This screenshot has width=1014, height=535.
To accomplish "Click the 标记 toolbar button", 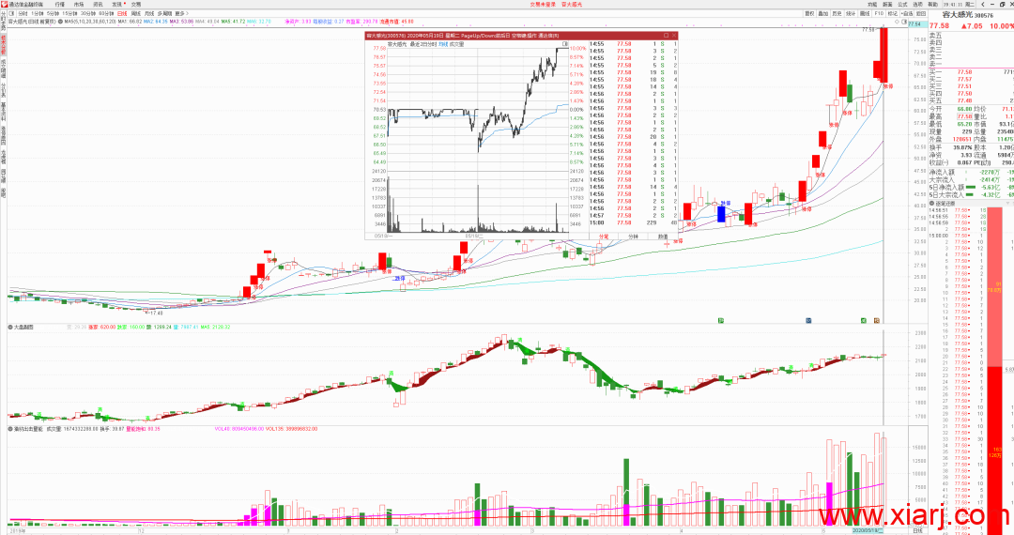I will (893, 13).
